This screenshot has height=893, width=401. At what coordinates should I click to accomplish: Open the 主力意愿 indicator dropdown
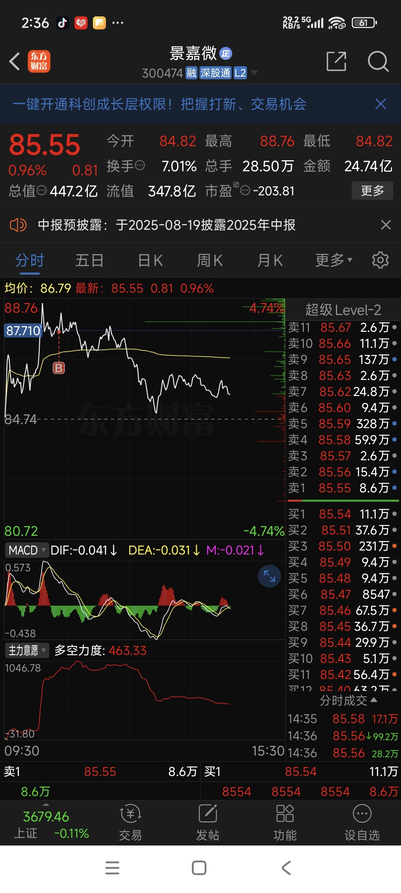27,650
